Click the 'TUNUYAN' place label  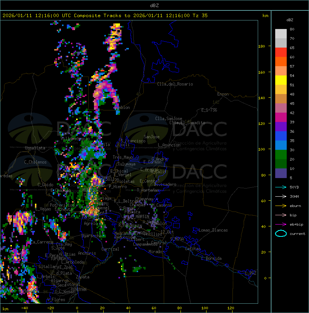[79, 290]
